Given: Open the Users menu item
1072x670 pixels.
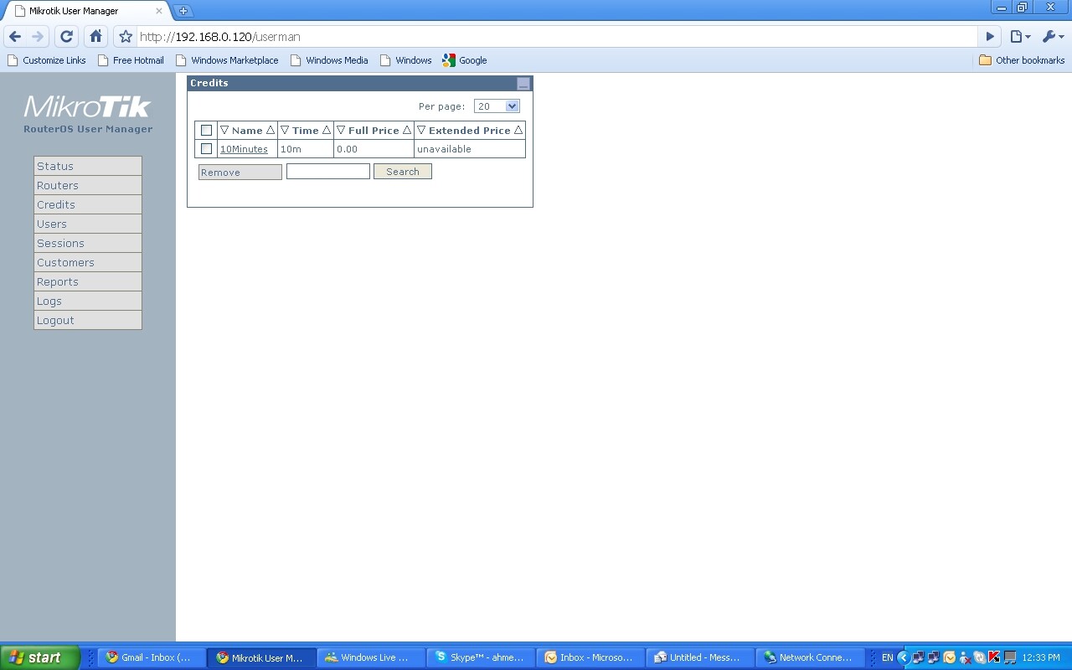Looking at the screenshot, I should coord(88,224).
